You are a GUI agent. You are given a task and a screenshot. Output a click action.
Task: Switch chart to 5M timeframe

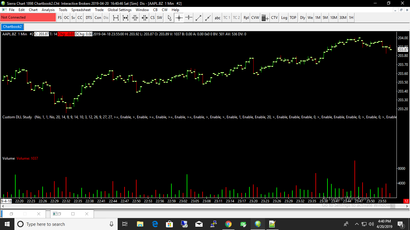325,18
